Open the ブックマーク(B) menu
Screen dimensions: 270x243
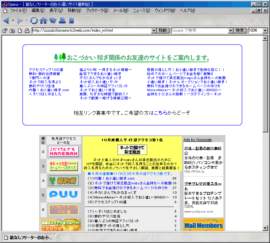97,10
